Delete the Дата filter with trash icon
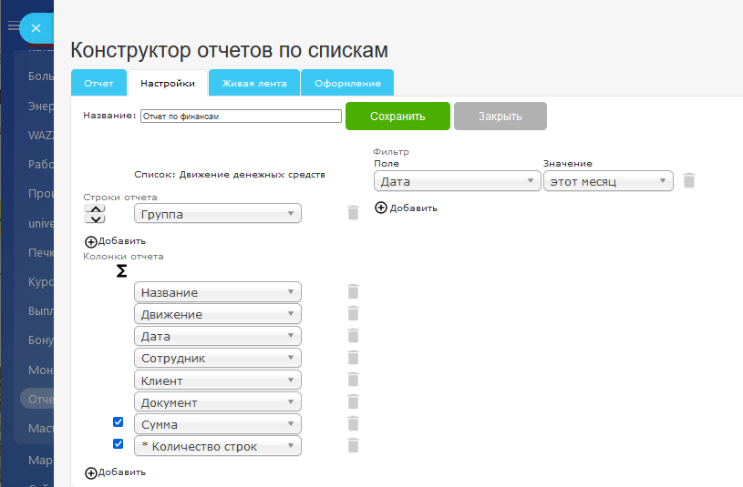This screenshot has height=487, width=743. (689, 180)
